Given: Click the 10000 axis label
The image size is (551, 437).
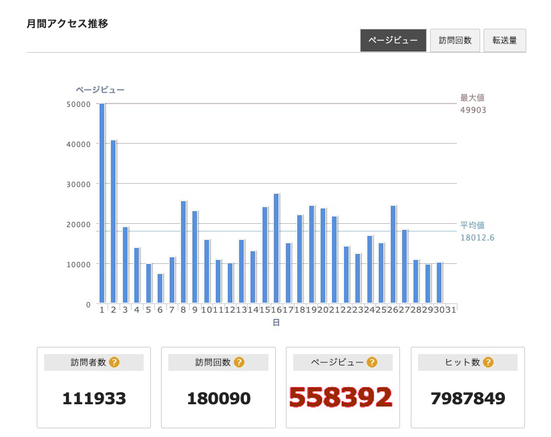Looking at the screenshot, I should tap(78, 265).
